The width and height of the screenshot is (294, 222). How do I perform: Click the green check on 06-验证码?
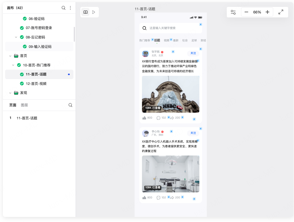coord(25,18)
